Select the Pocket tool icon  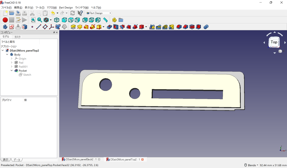click(109, 27)
